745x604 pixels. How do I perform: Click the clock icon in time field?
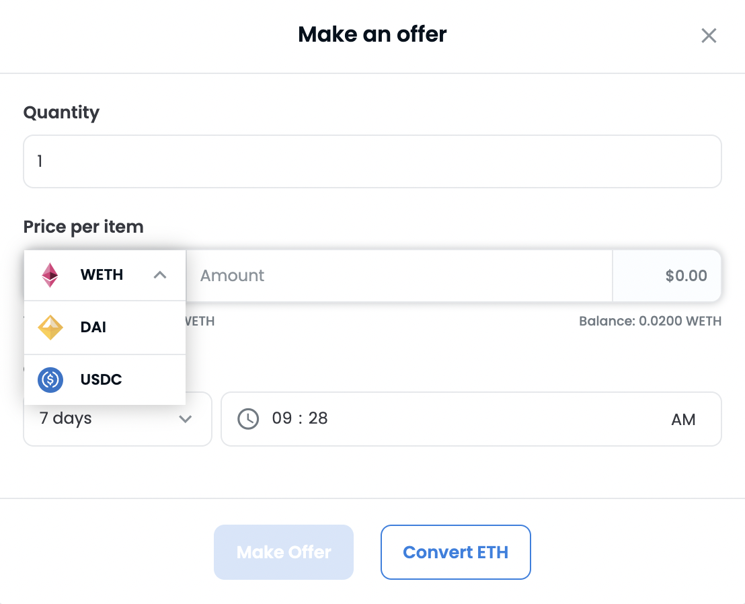point(248,419)
